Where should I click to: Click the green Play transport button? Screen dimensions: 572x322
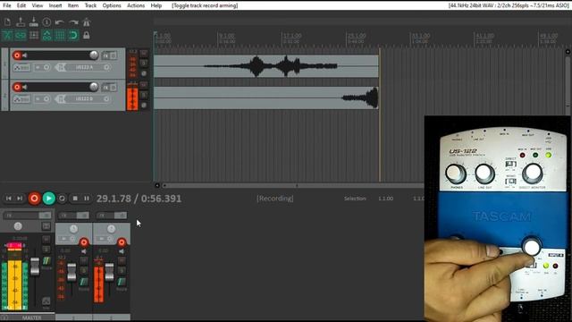[48, 199]
